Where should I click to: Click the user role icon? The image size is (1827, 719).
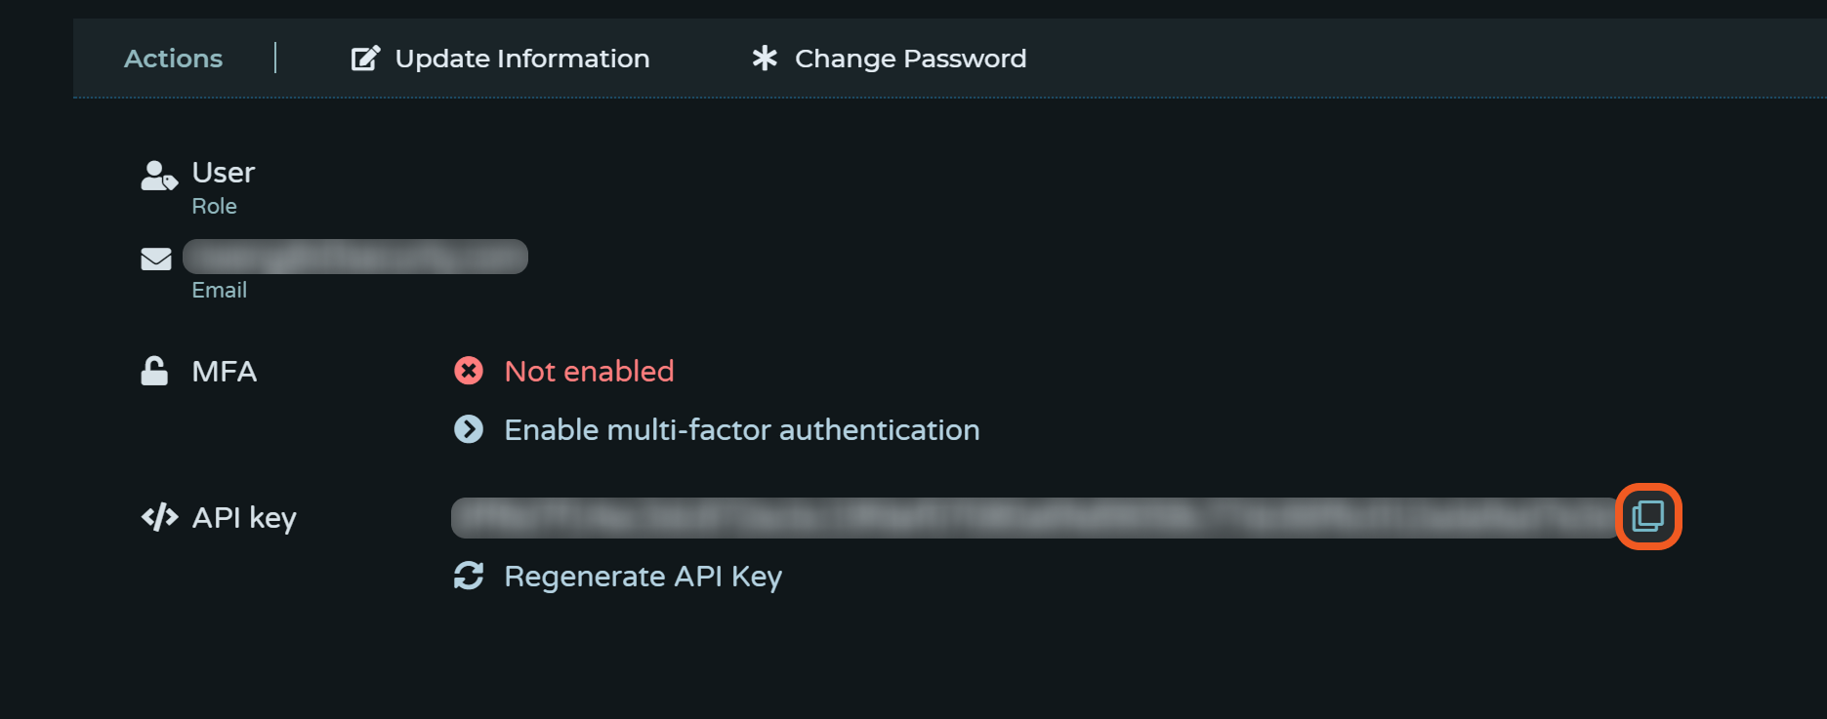[x=158, y=176]
